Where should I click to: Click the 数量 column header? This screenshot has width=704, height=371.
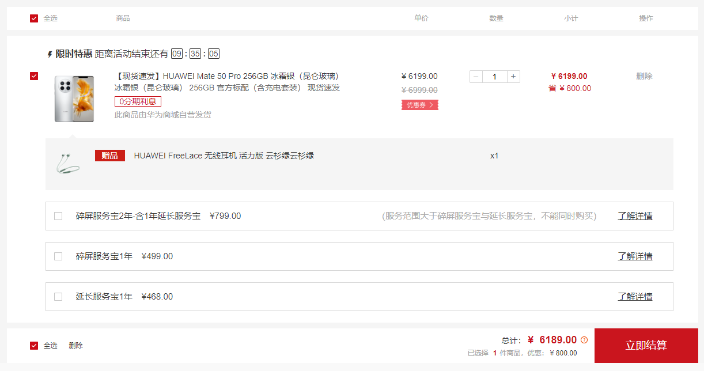click(496, 18)
